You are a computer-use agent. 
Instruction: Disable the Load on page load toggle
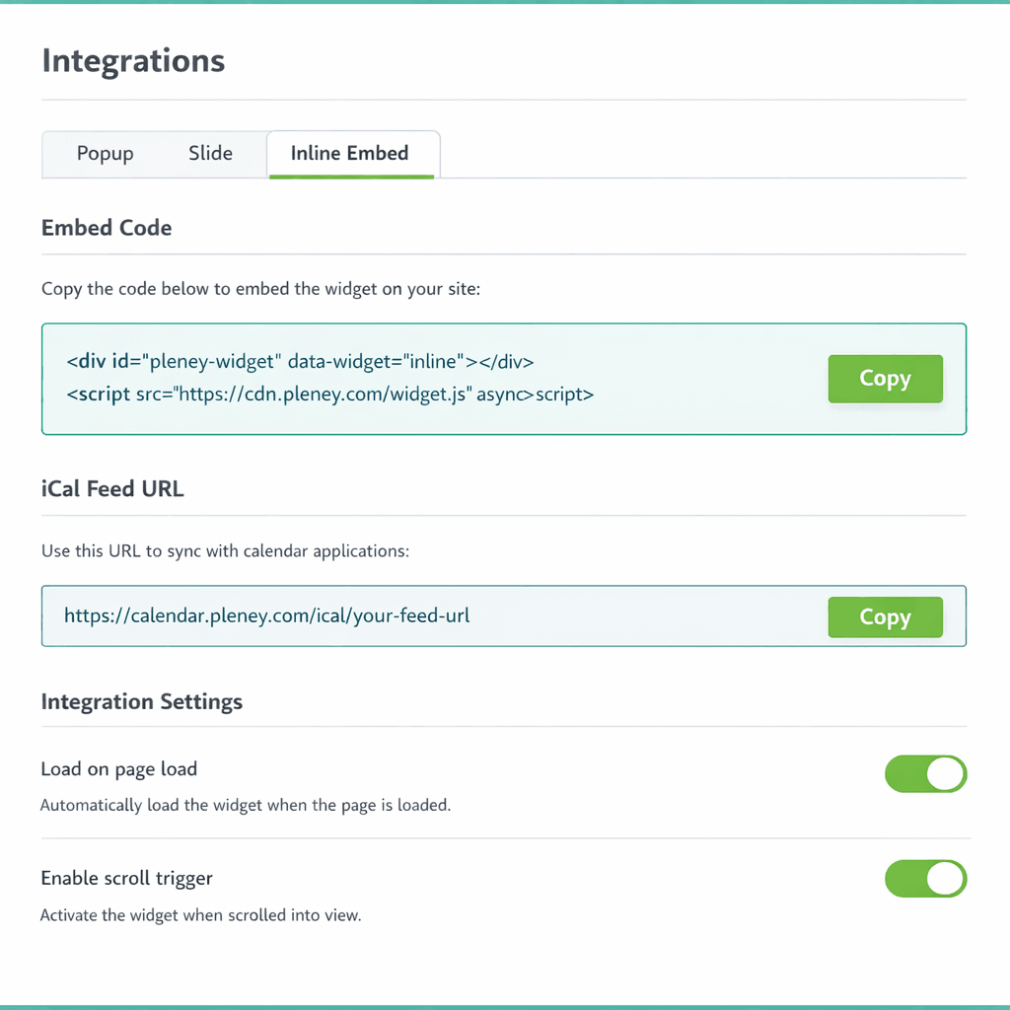pos(925,774)
